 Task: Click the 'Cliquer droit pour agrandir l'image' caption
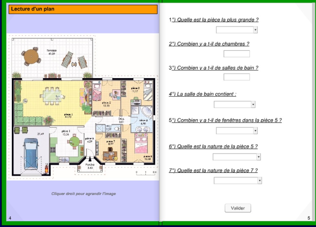point(83,193)
